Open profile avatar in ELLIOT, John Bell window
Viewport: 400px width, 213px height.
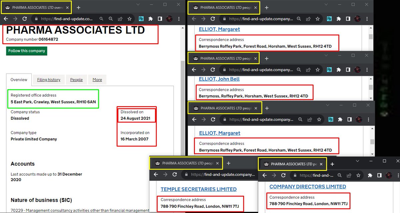point(357,70)
